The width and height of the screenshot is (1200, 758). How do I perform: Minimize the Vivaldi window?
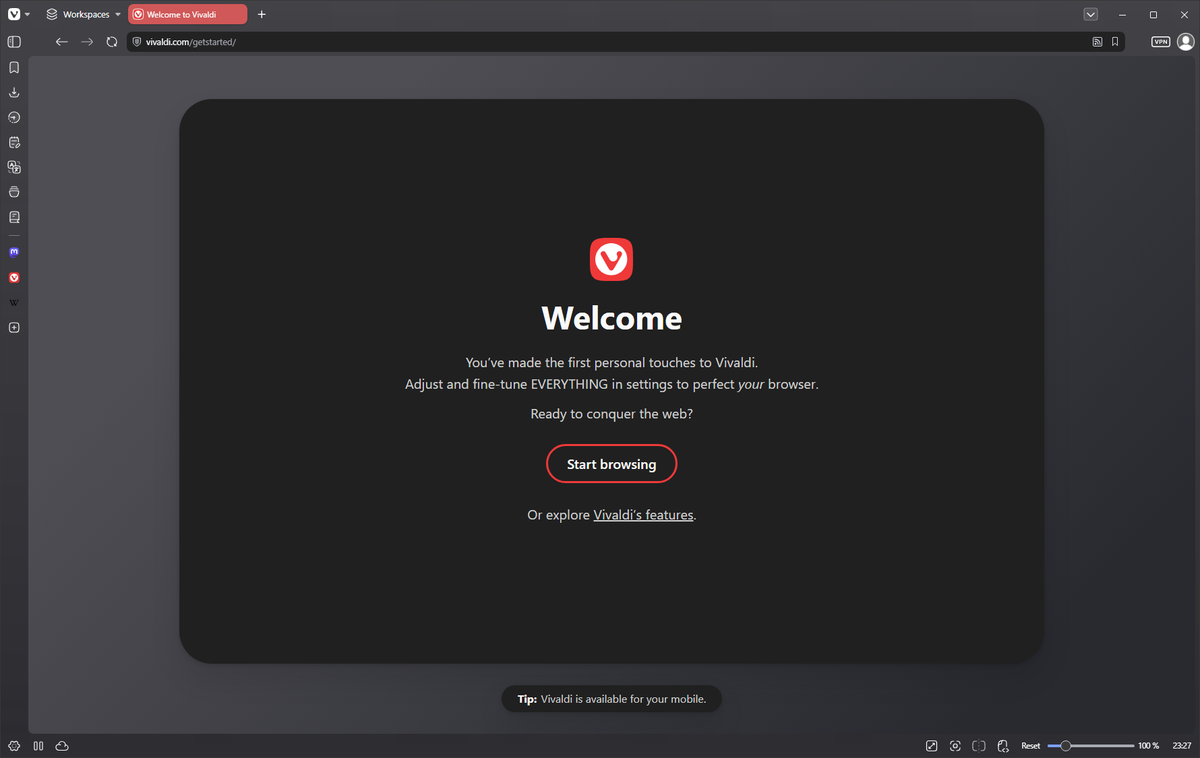coord(1122,14)
